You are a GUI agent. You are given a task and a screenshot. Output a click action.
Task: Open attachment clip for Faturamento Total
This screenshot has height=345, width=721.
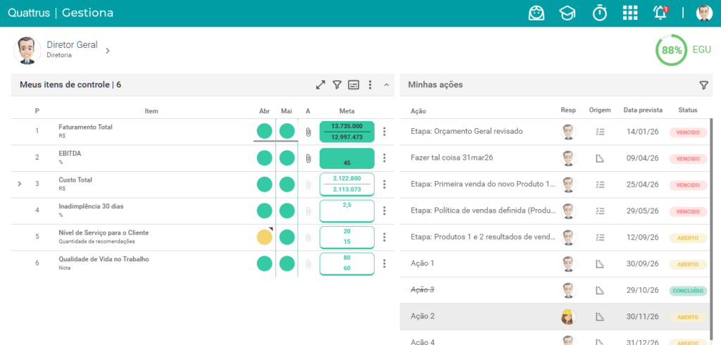click(308, 132)
